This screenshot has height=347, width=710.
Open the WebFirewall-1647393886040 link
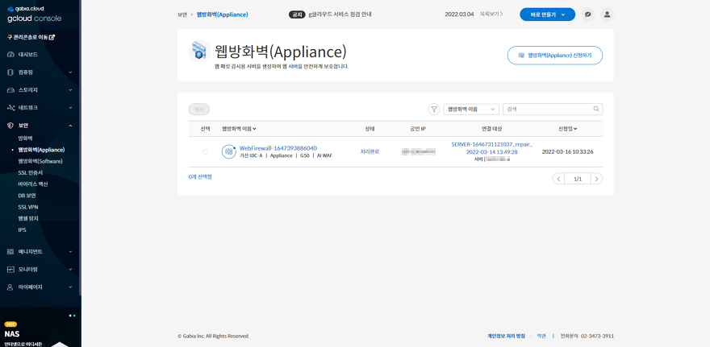coord(278,148)
